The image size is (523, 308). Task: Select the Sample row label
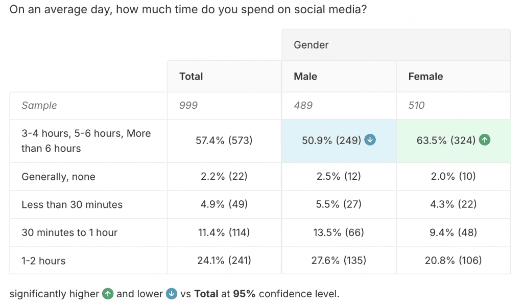[x=39, y=106]
